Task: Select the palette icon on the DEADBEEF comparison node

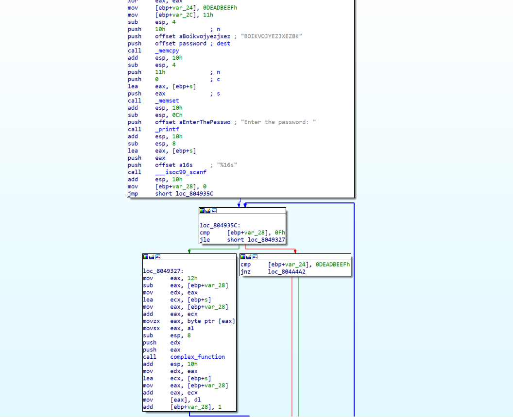Action: tap(243, 257)
